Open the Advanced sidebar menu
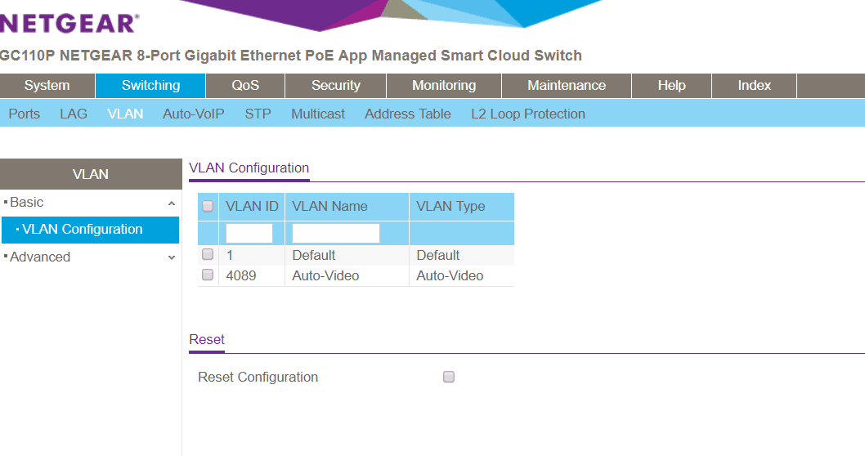 (41, 257)
